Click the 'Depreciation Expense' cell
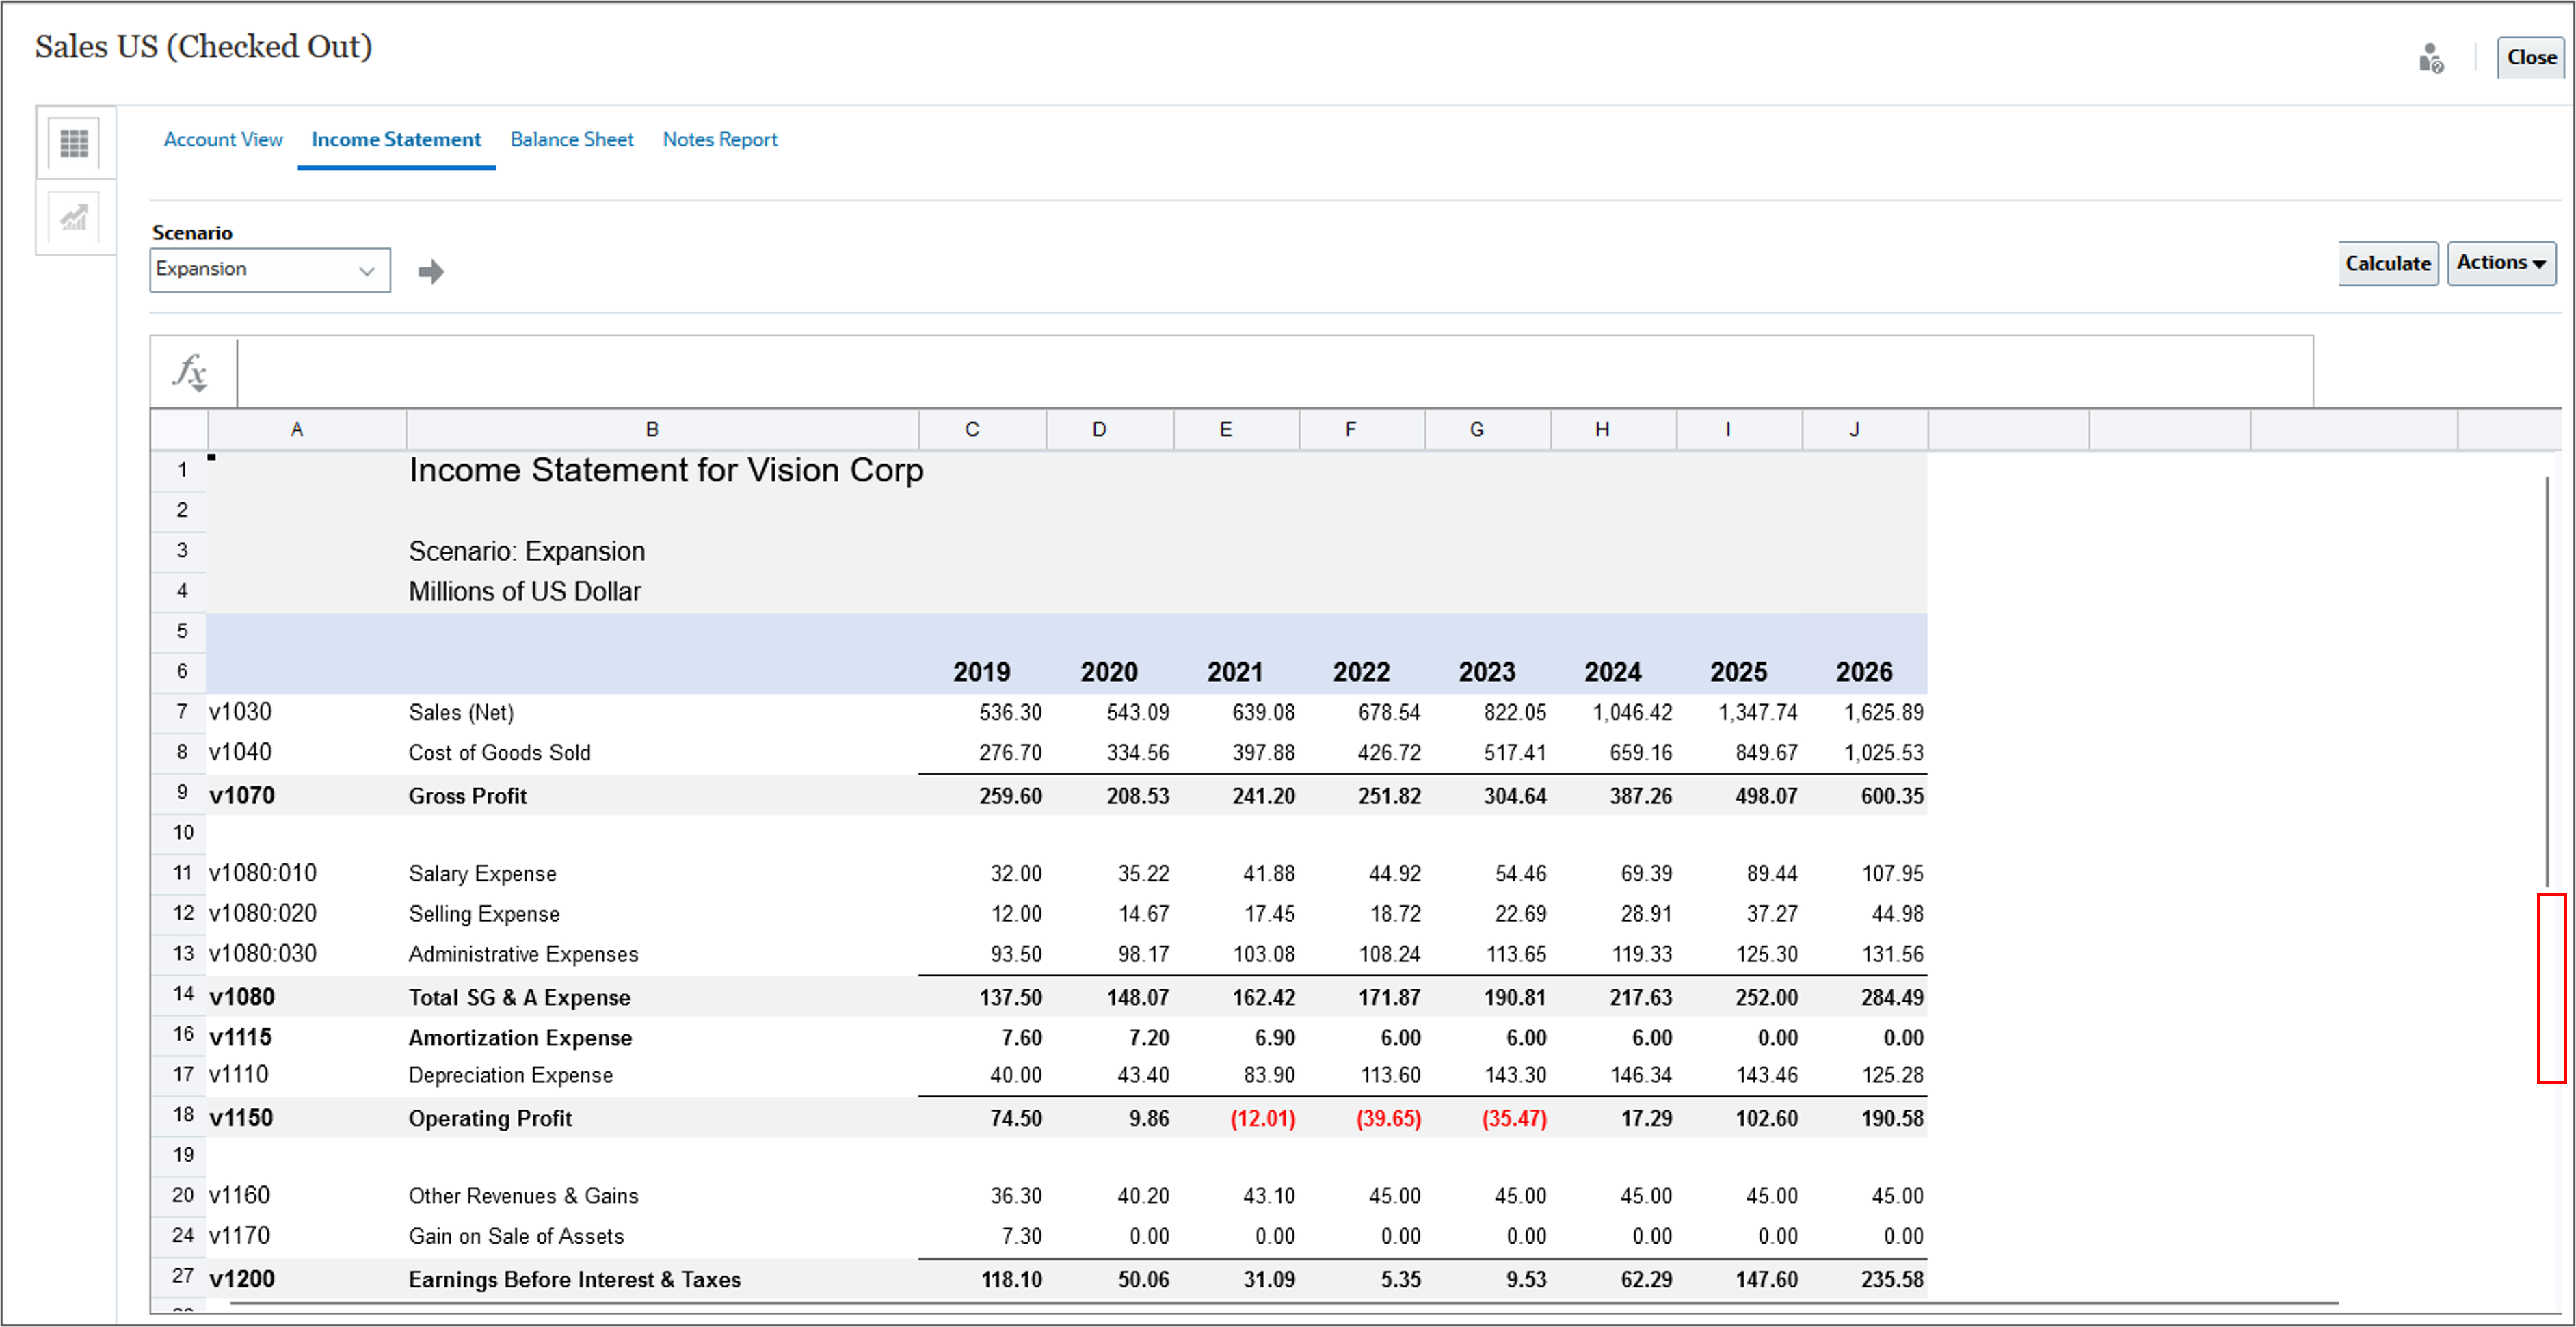2576x1327 pixels. [510, 1075]
